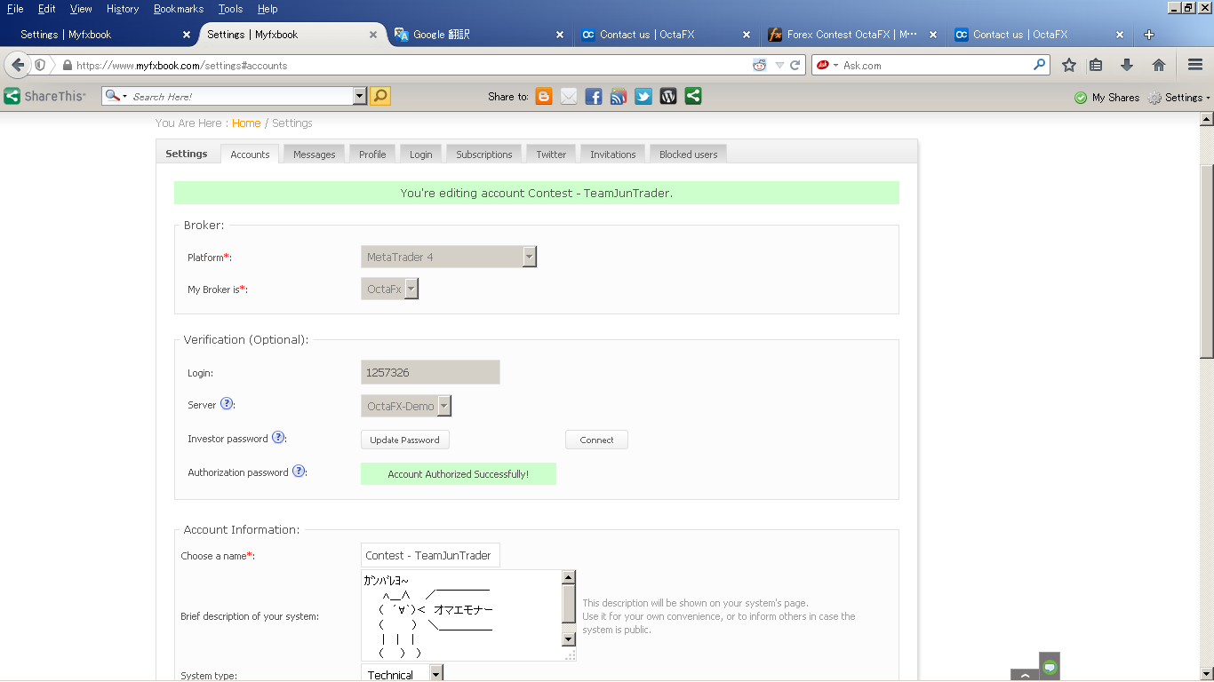Open the bookmarks list icon
The width and height of the screenshot is (1214, 682).
[x=1096, y=65]
